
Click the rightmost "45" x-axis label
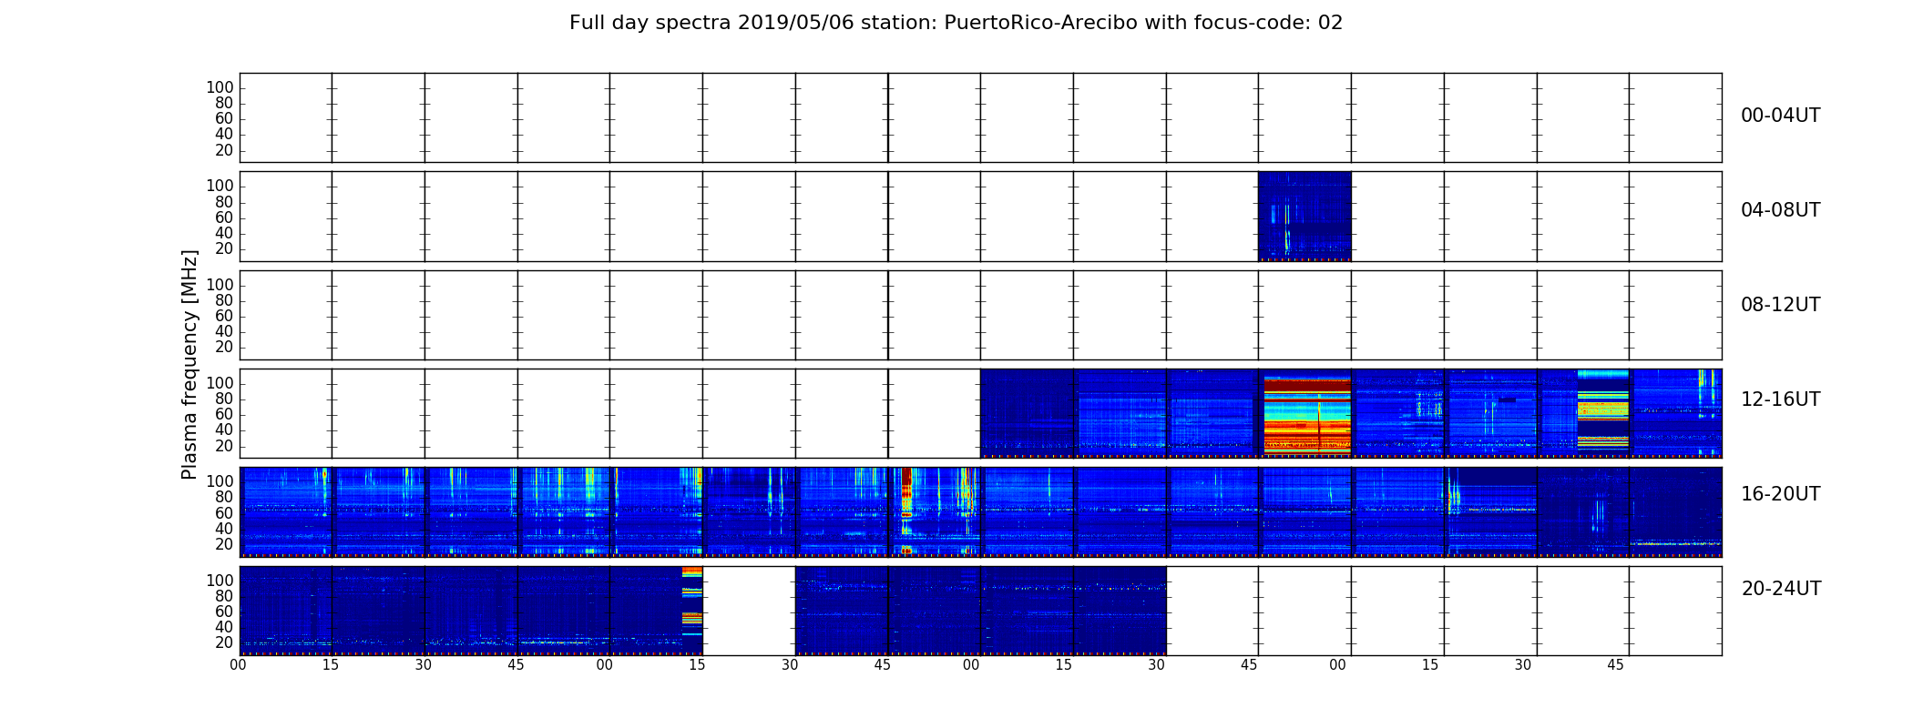(x=1615, y=665)
